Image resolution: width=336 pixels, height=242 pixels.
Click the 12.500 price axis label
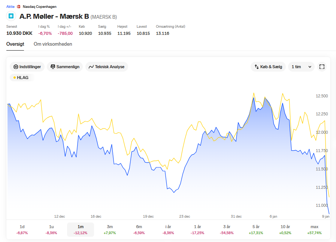click(x=322, y=96)
